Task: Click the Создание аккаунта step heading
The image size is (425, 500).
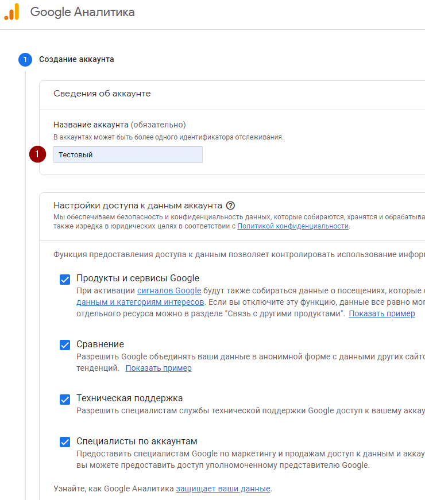Action: (76, 59)
